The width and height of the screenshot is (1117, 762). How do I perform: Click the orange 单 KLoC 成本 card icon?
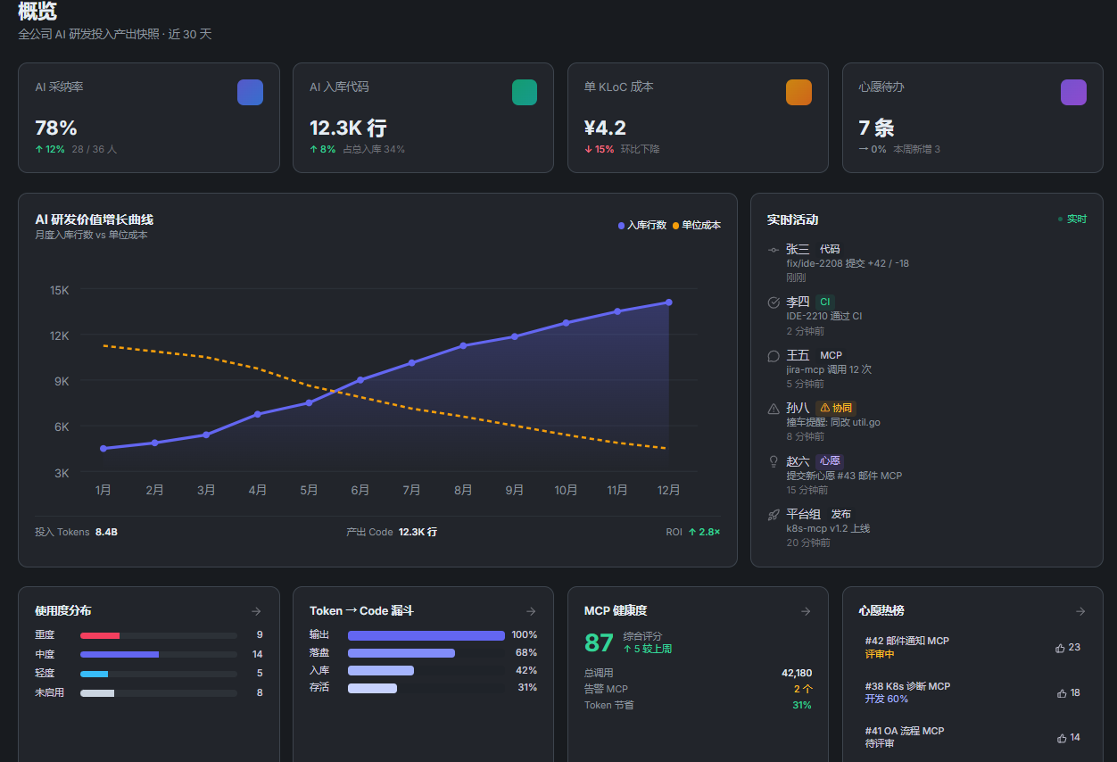pos(798,92)
